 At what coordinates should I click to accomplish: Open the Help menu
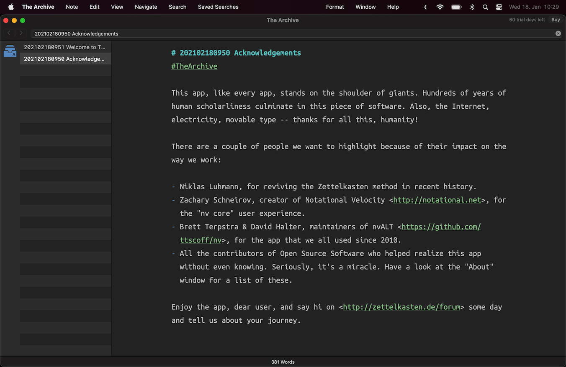click(393, 7)
